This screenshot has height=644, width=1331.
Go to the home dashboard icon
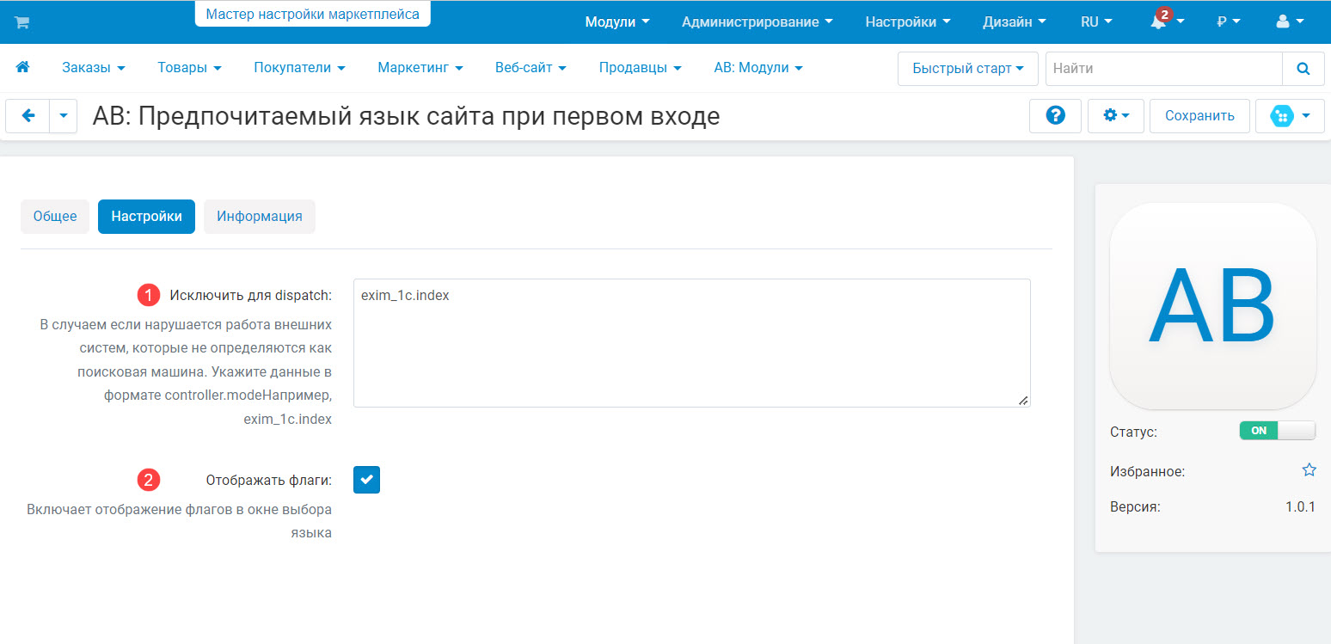tap(23, 67)
